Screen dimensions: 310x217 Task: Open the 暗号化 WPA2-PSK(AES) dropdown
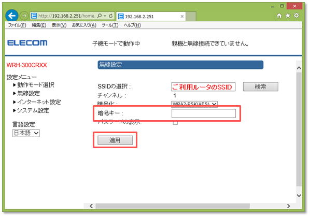[x=194, y=104]
